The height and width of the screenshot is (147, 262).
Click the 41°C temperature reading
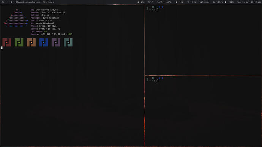pyautogui.click(x=169, y=2)
